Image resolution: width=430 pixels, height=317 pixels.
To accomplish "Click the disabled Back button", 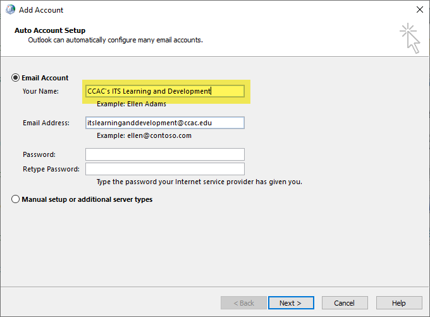I will pos(243,302).
